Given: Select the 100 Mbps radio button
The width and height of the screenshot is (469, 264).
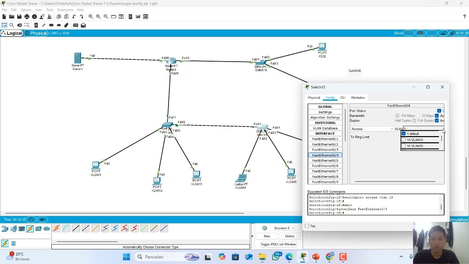Looking at the screenshot, I should [397, 116].
